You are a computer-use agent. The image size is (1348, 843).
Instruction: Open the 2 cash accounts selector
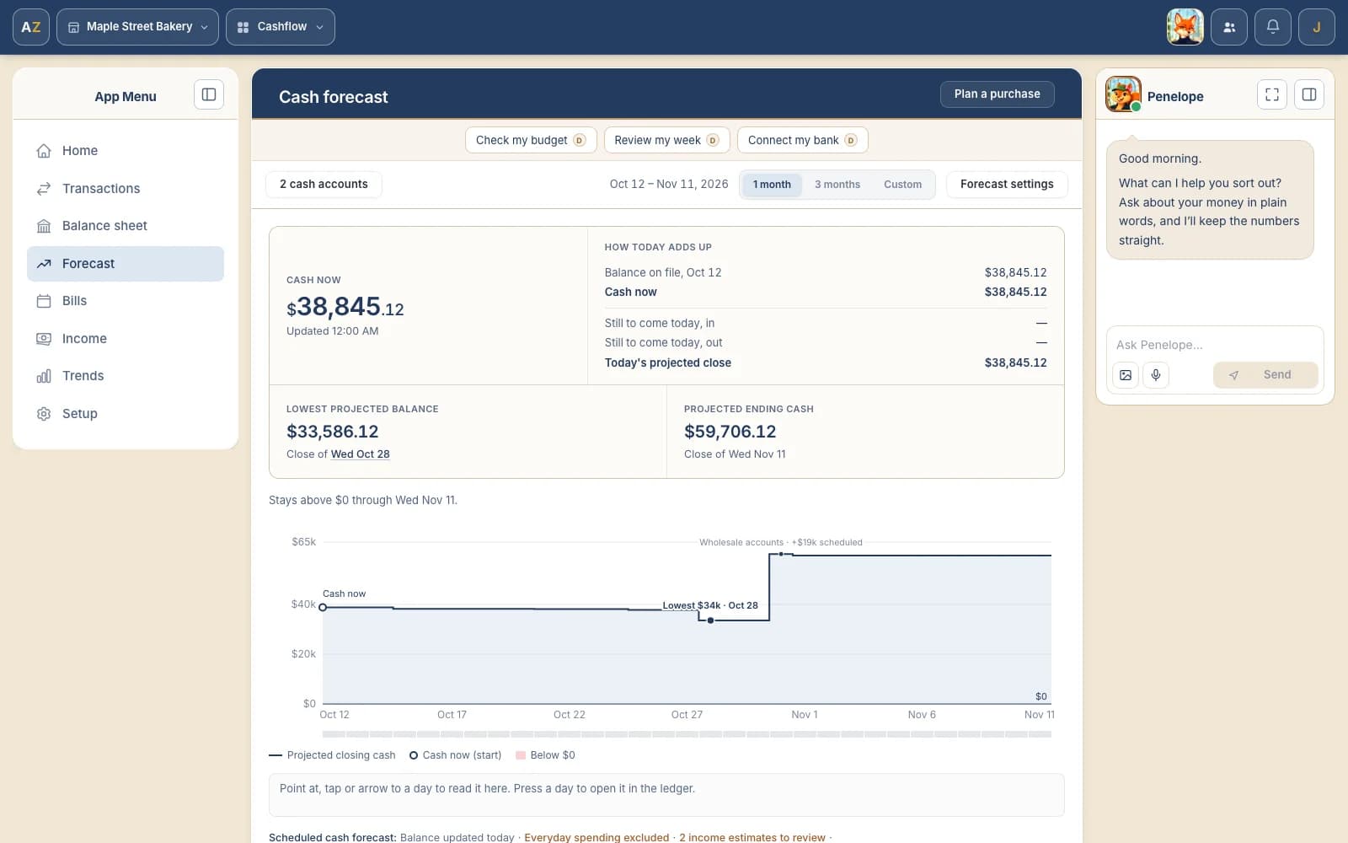[324, 185]
